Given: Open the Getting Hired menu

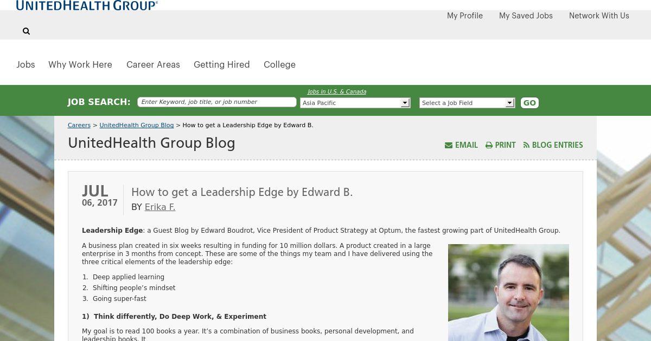Looking at the screenshot, I should [x=222, y=64].
